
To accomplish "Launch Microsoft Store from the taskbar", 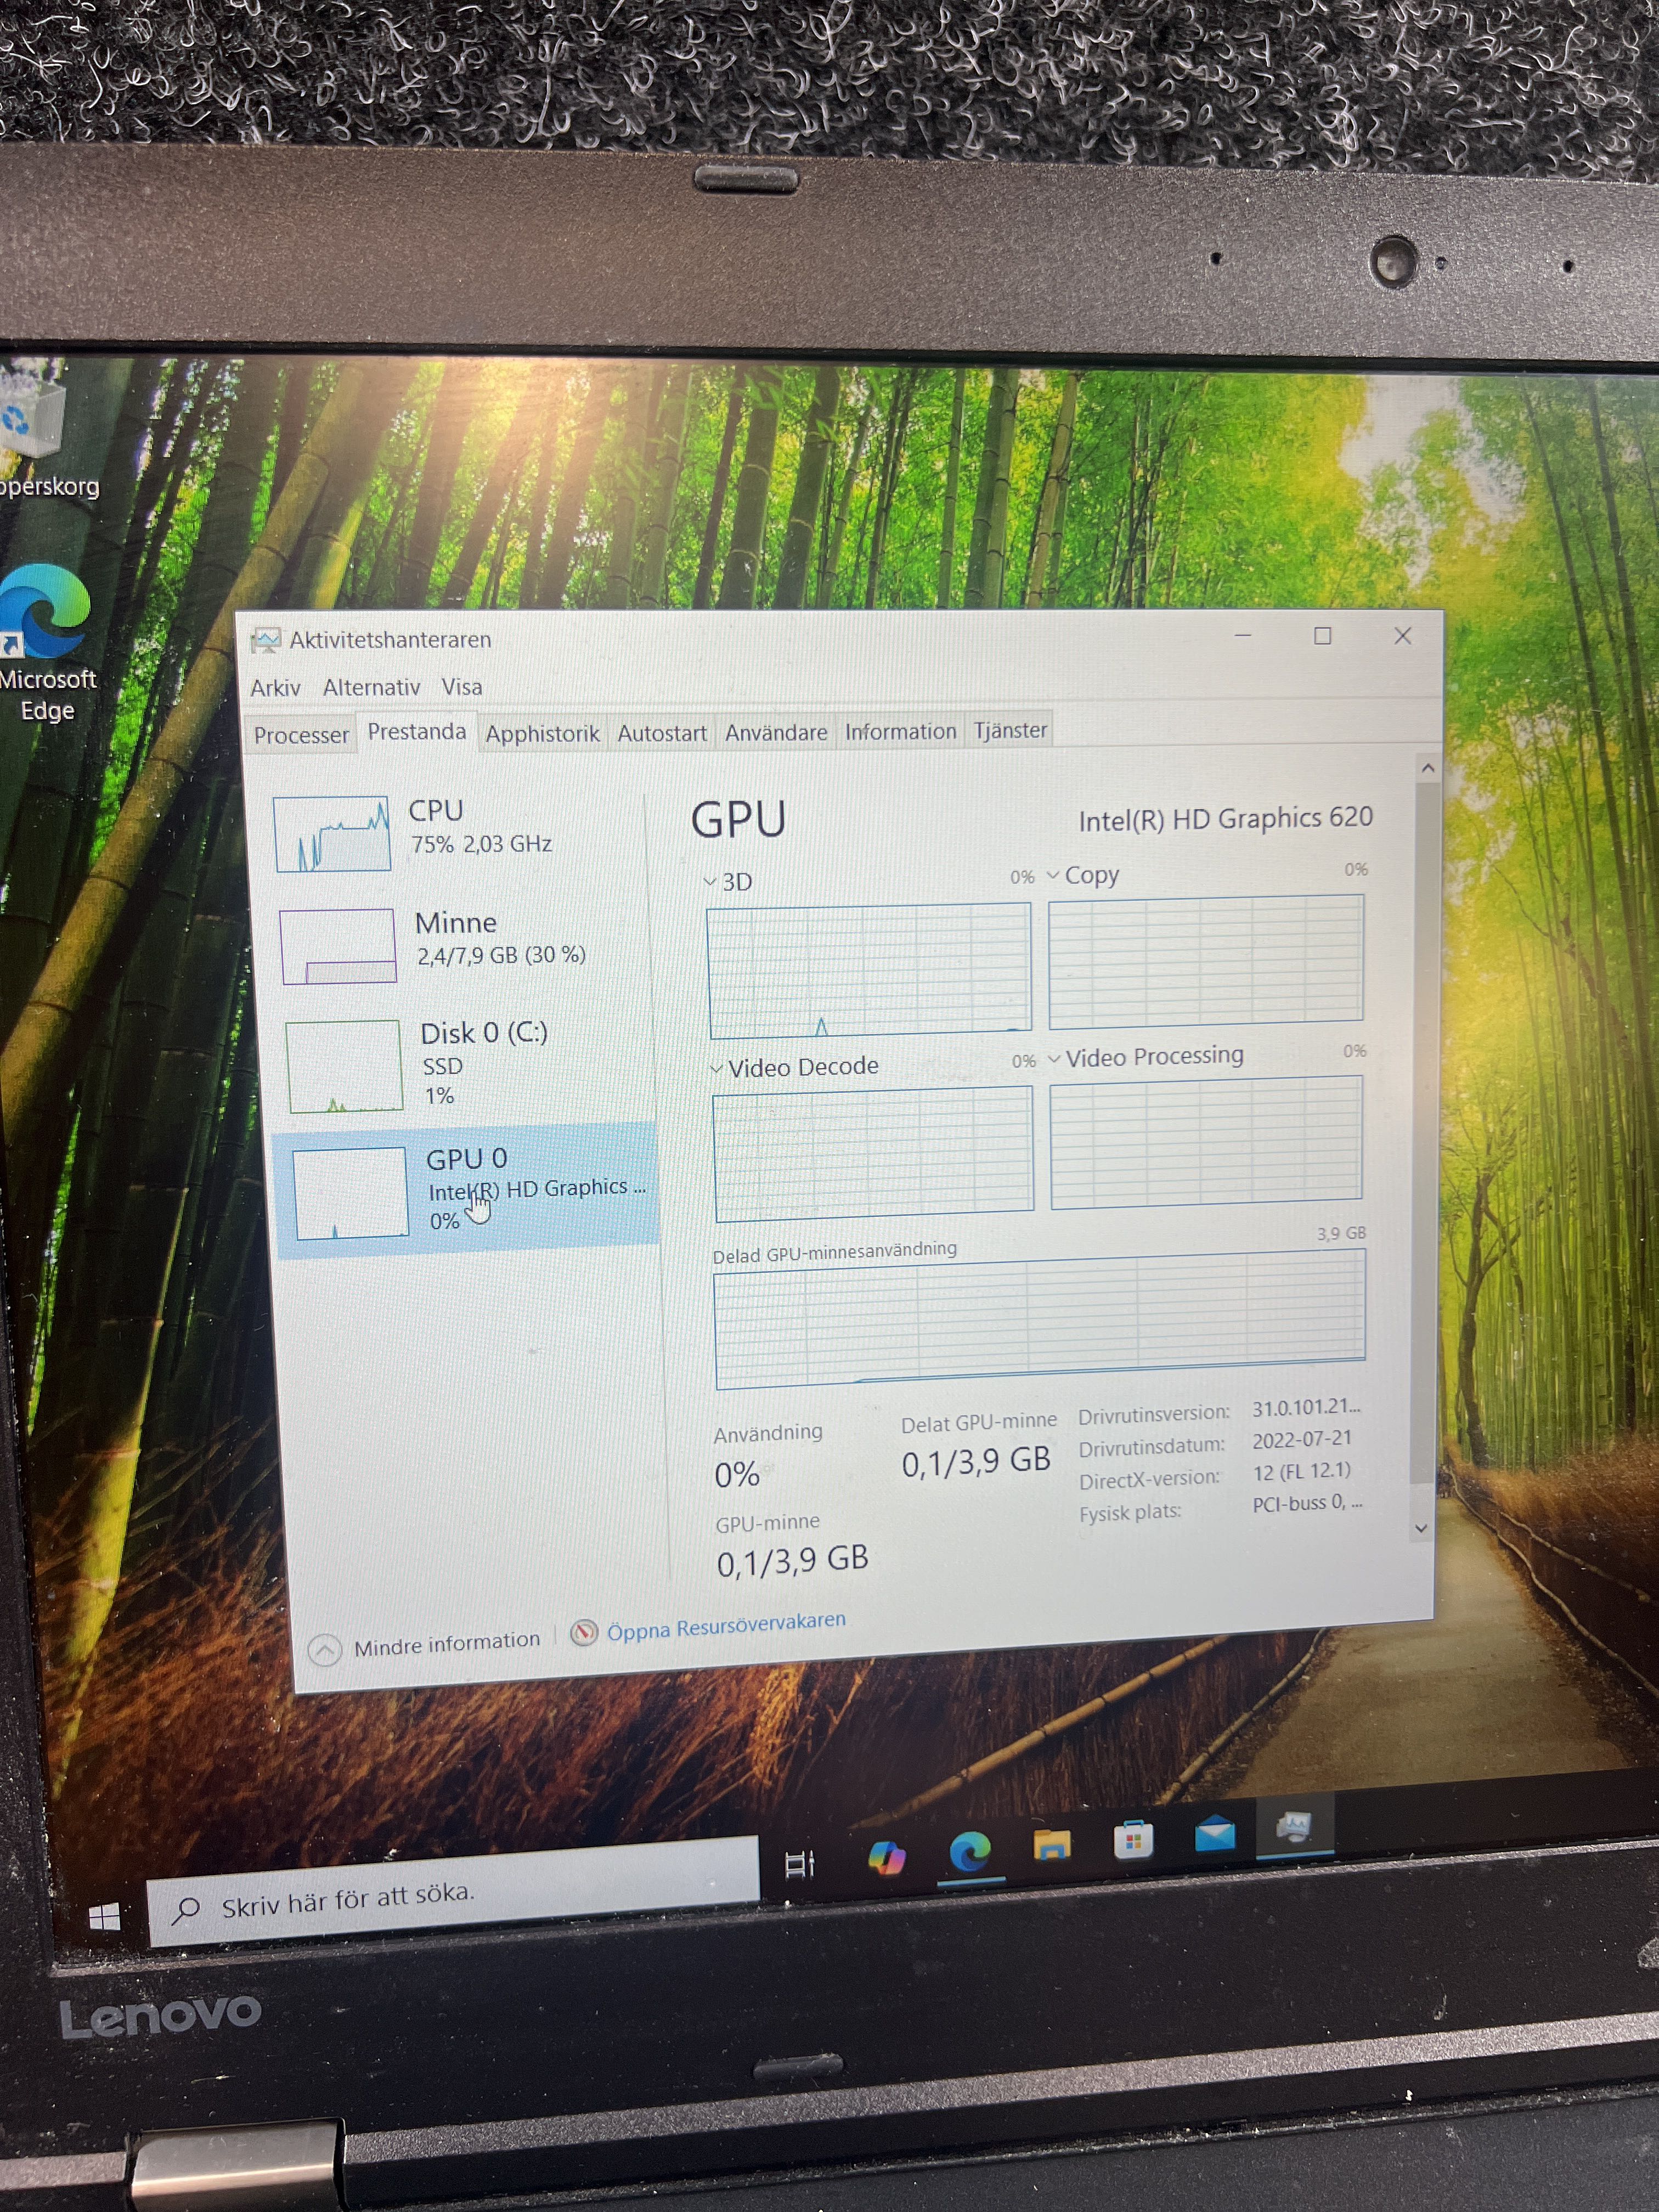I will (1133, 1840).
